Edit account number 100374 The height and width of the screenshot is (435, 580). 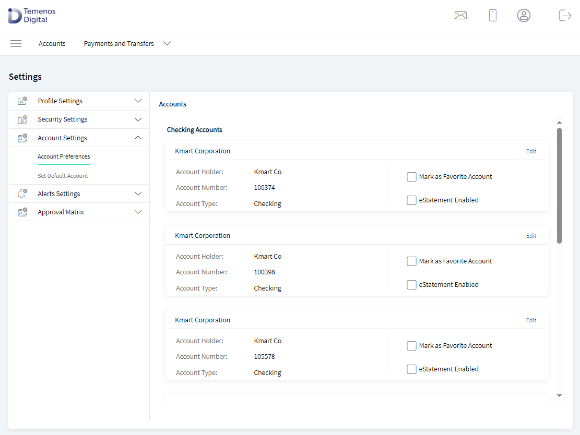[x=531, y=151]
